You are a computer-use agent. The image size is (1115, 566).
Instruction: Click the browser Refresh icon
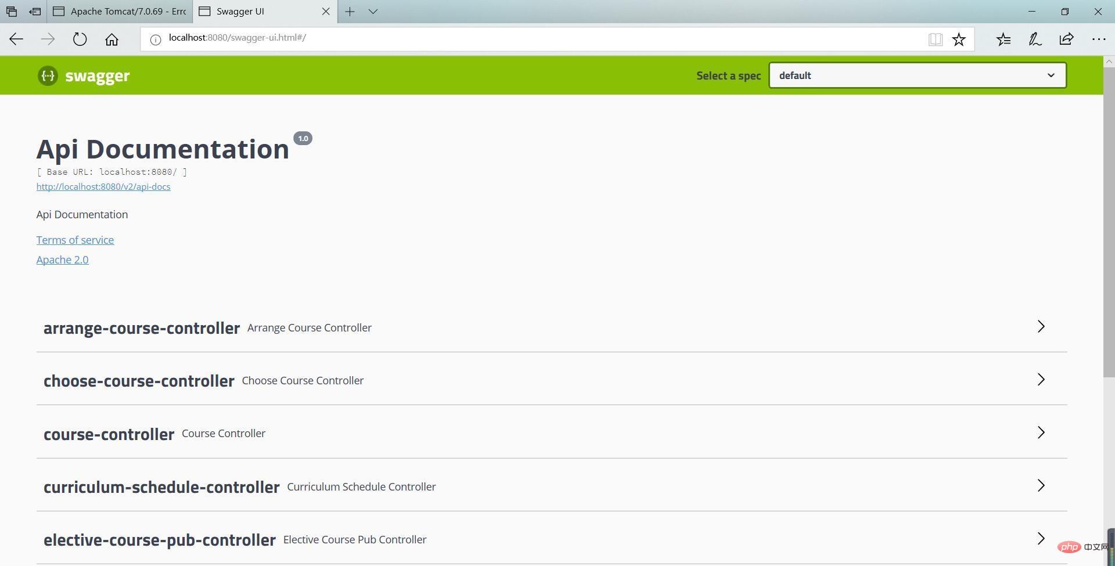click(80, 39)
